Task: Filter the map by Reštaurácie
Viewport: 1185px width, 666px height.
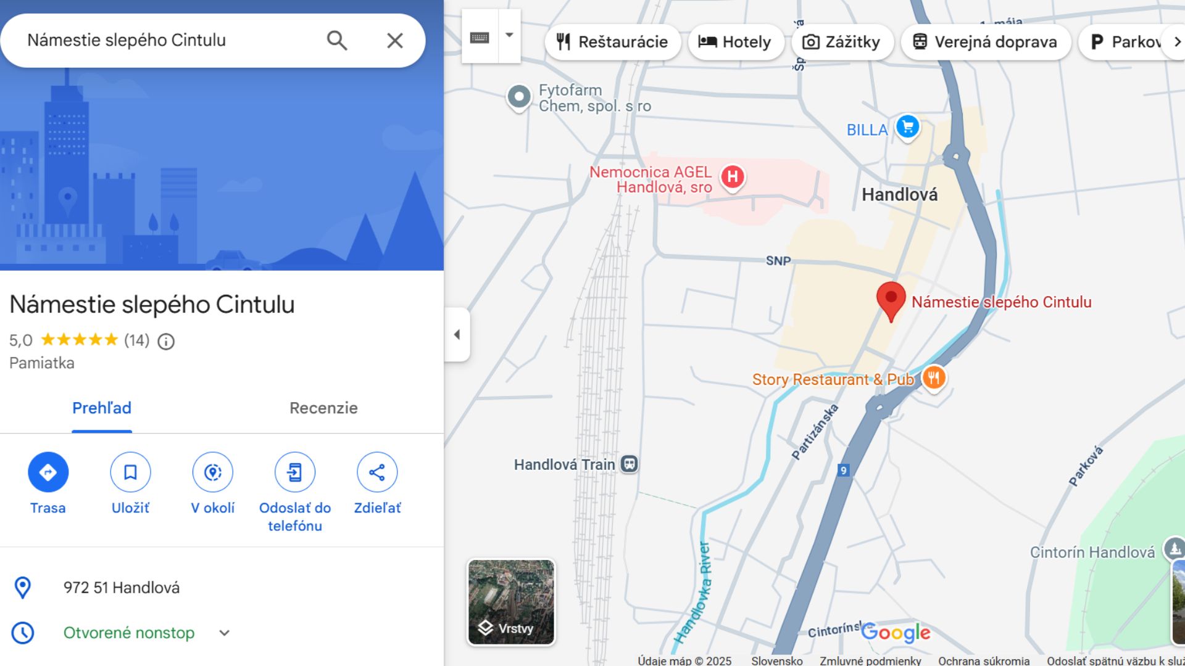Action: (x=612, y=42)
